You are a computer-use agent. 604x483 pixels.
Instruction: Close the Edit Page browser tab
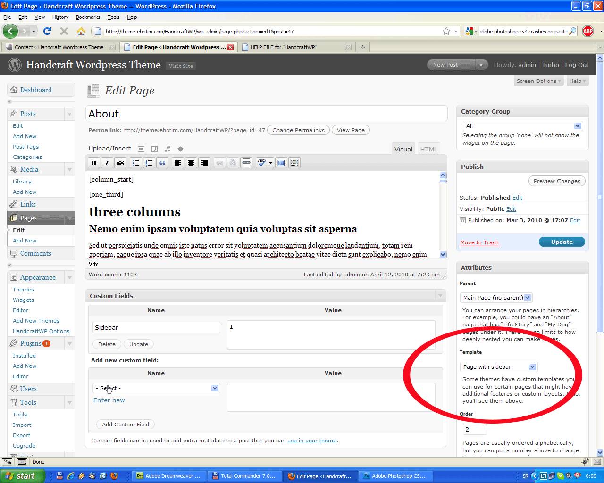pyautogui.click(x=230, y=47)
